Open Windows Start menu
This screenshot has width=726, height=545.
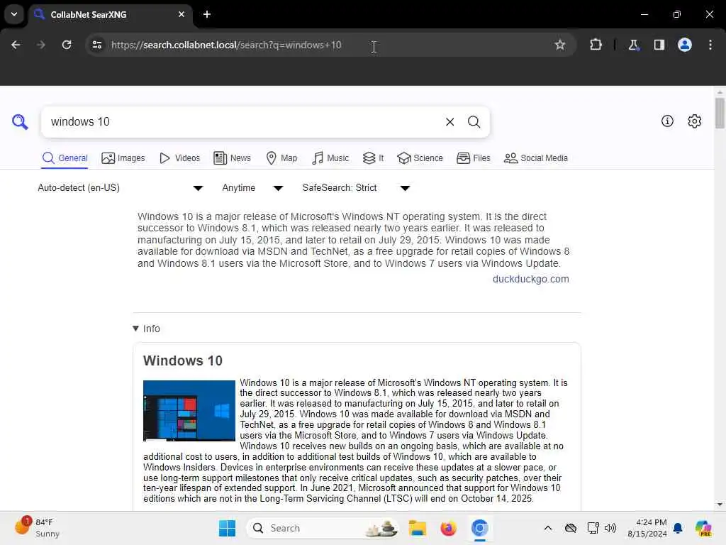point(227,528)
